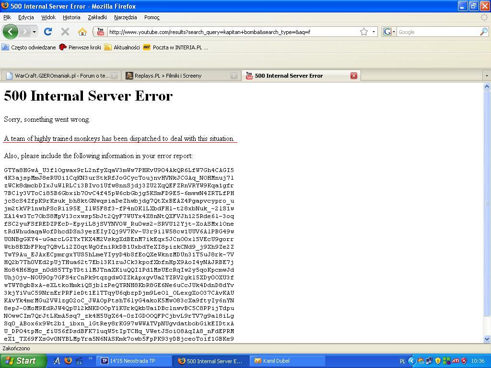The width and height of the screenshot is (491, 368).
Task: Launch Firefox from quick launch bar
Action: (68, 361)
